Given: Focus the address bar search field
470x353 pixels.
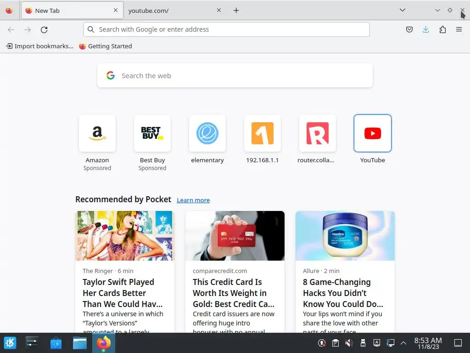Looking at the screenshot, I should point(227,29).
